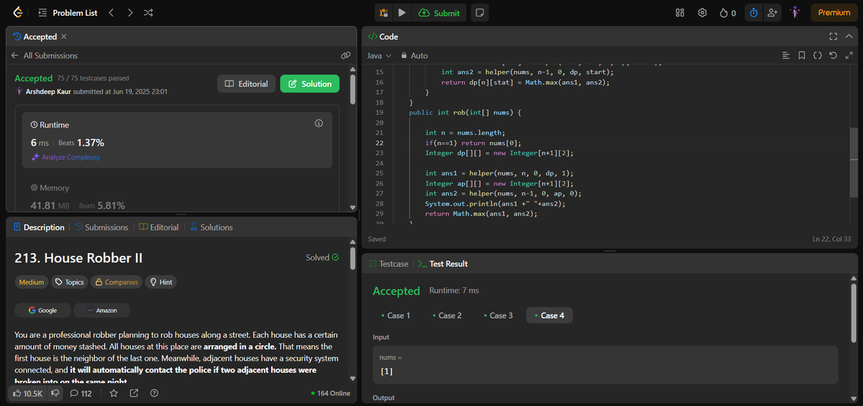Screen dimensions: 863x406
Task: Open the Editorial button in submission panel
Action: coord(247,84)
